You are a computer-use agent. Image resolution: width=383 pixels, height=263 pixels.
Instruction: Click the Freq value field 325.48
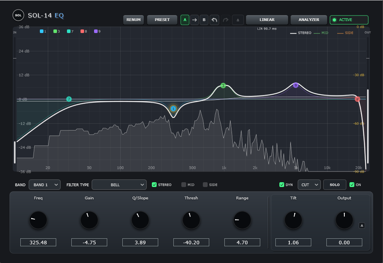(x=38, y=242)
